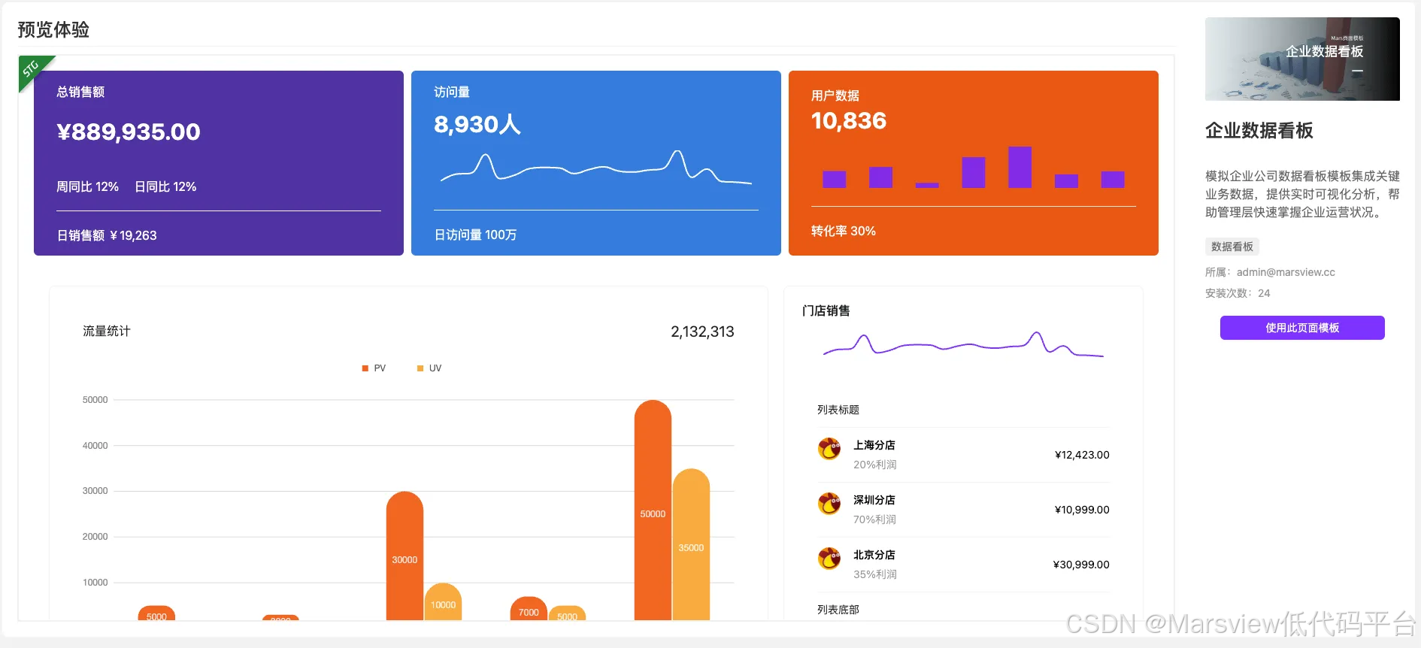Click the 门店销售 card title

click(x=826, y=310)
